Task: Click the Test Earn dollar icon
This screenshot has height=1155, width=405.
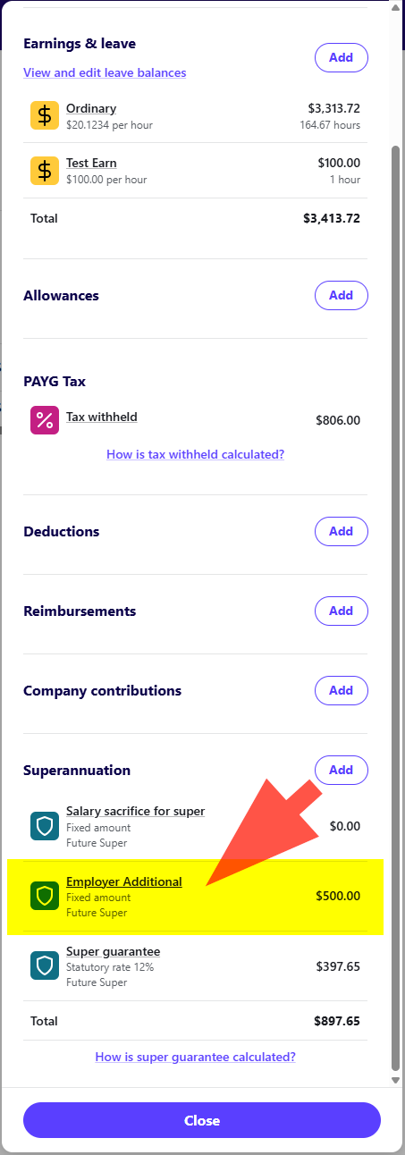Action: coord(45,171)
